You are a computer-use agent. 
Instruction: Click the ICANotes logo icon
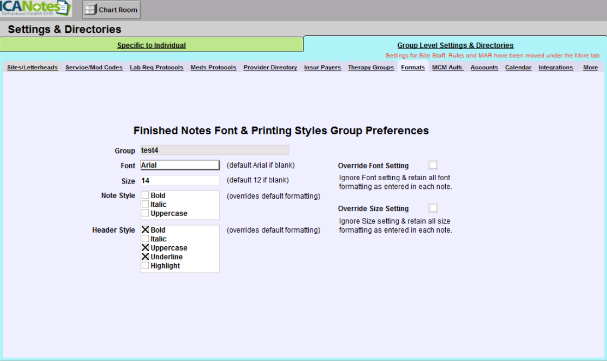click(35, 9)
